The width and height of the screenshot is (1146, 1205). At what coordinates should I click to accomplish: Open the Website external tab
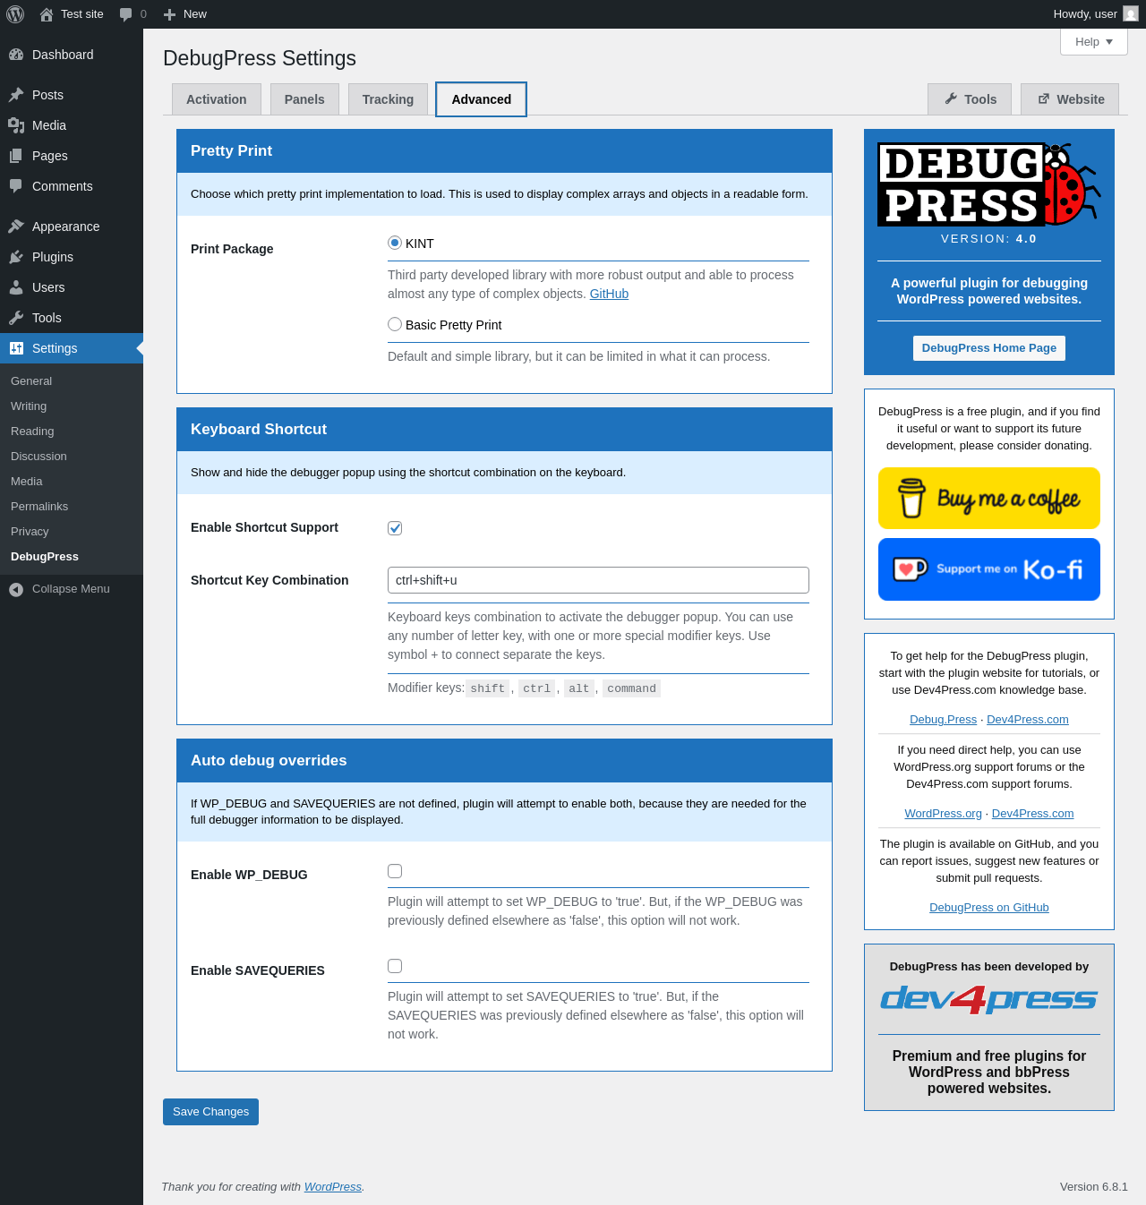coord(1070,99)
